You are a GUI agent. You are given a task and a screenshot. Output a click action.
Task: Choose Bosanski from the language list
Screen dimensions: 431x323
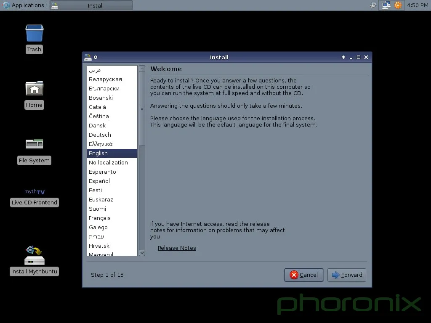112,98
